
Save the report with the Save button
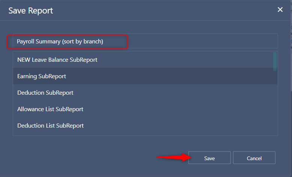tap(209, 158)
